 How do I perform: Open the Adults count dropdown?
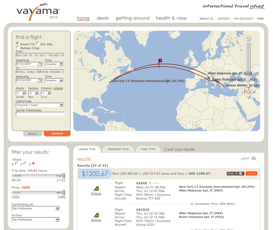(21, 93)
